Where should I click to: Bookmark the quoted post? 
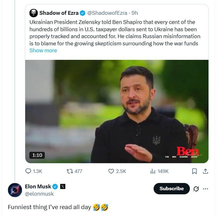pos(195,171)
